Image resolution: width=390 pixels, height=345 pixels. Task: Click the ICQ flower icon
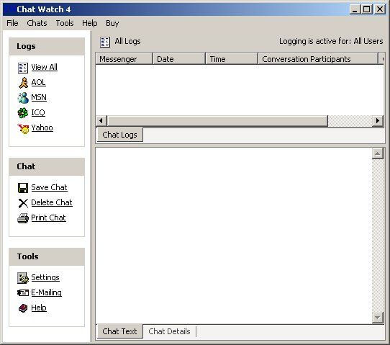[x=23, y=113]
